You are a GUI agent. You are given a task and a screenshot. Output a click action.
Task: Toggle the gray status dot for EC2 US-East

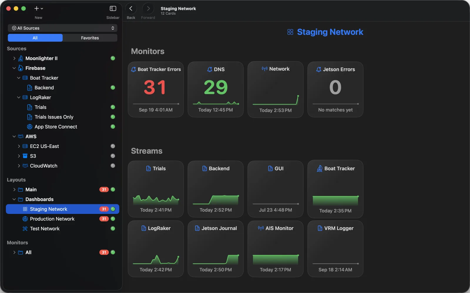coord(113,146)
